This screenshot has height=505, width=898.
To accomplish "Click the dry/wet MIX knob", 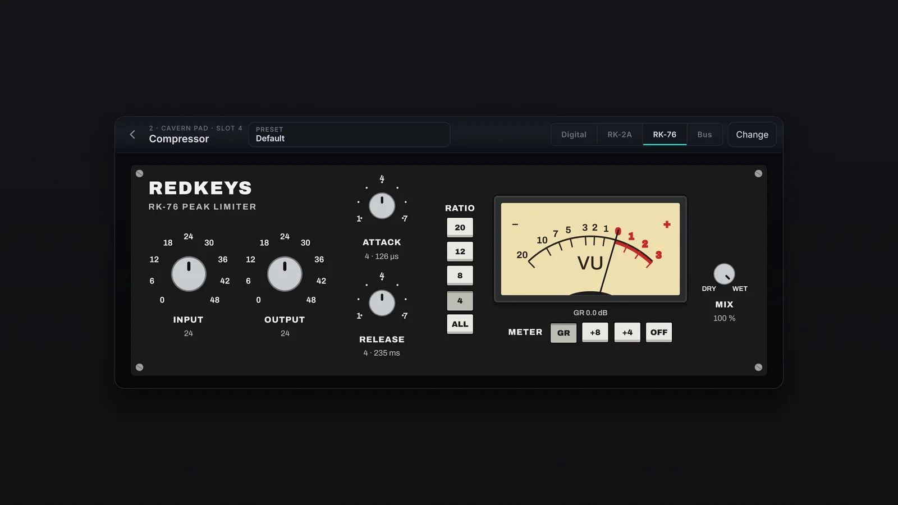I will (x=724, y=274).
